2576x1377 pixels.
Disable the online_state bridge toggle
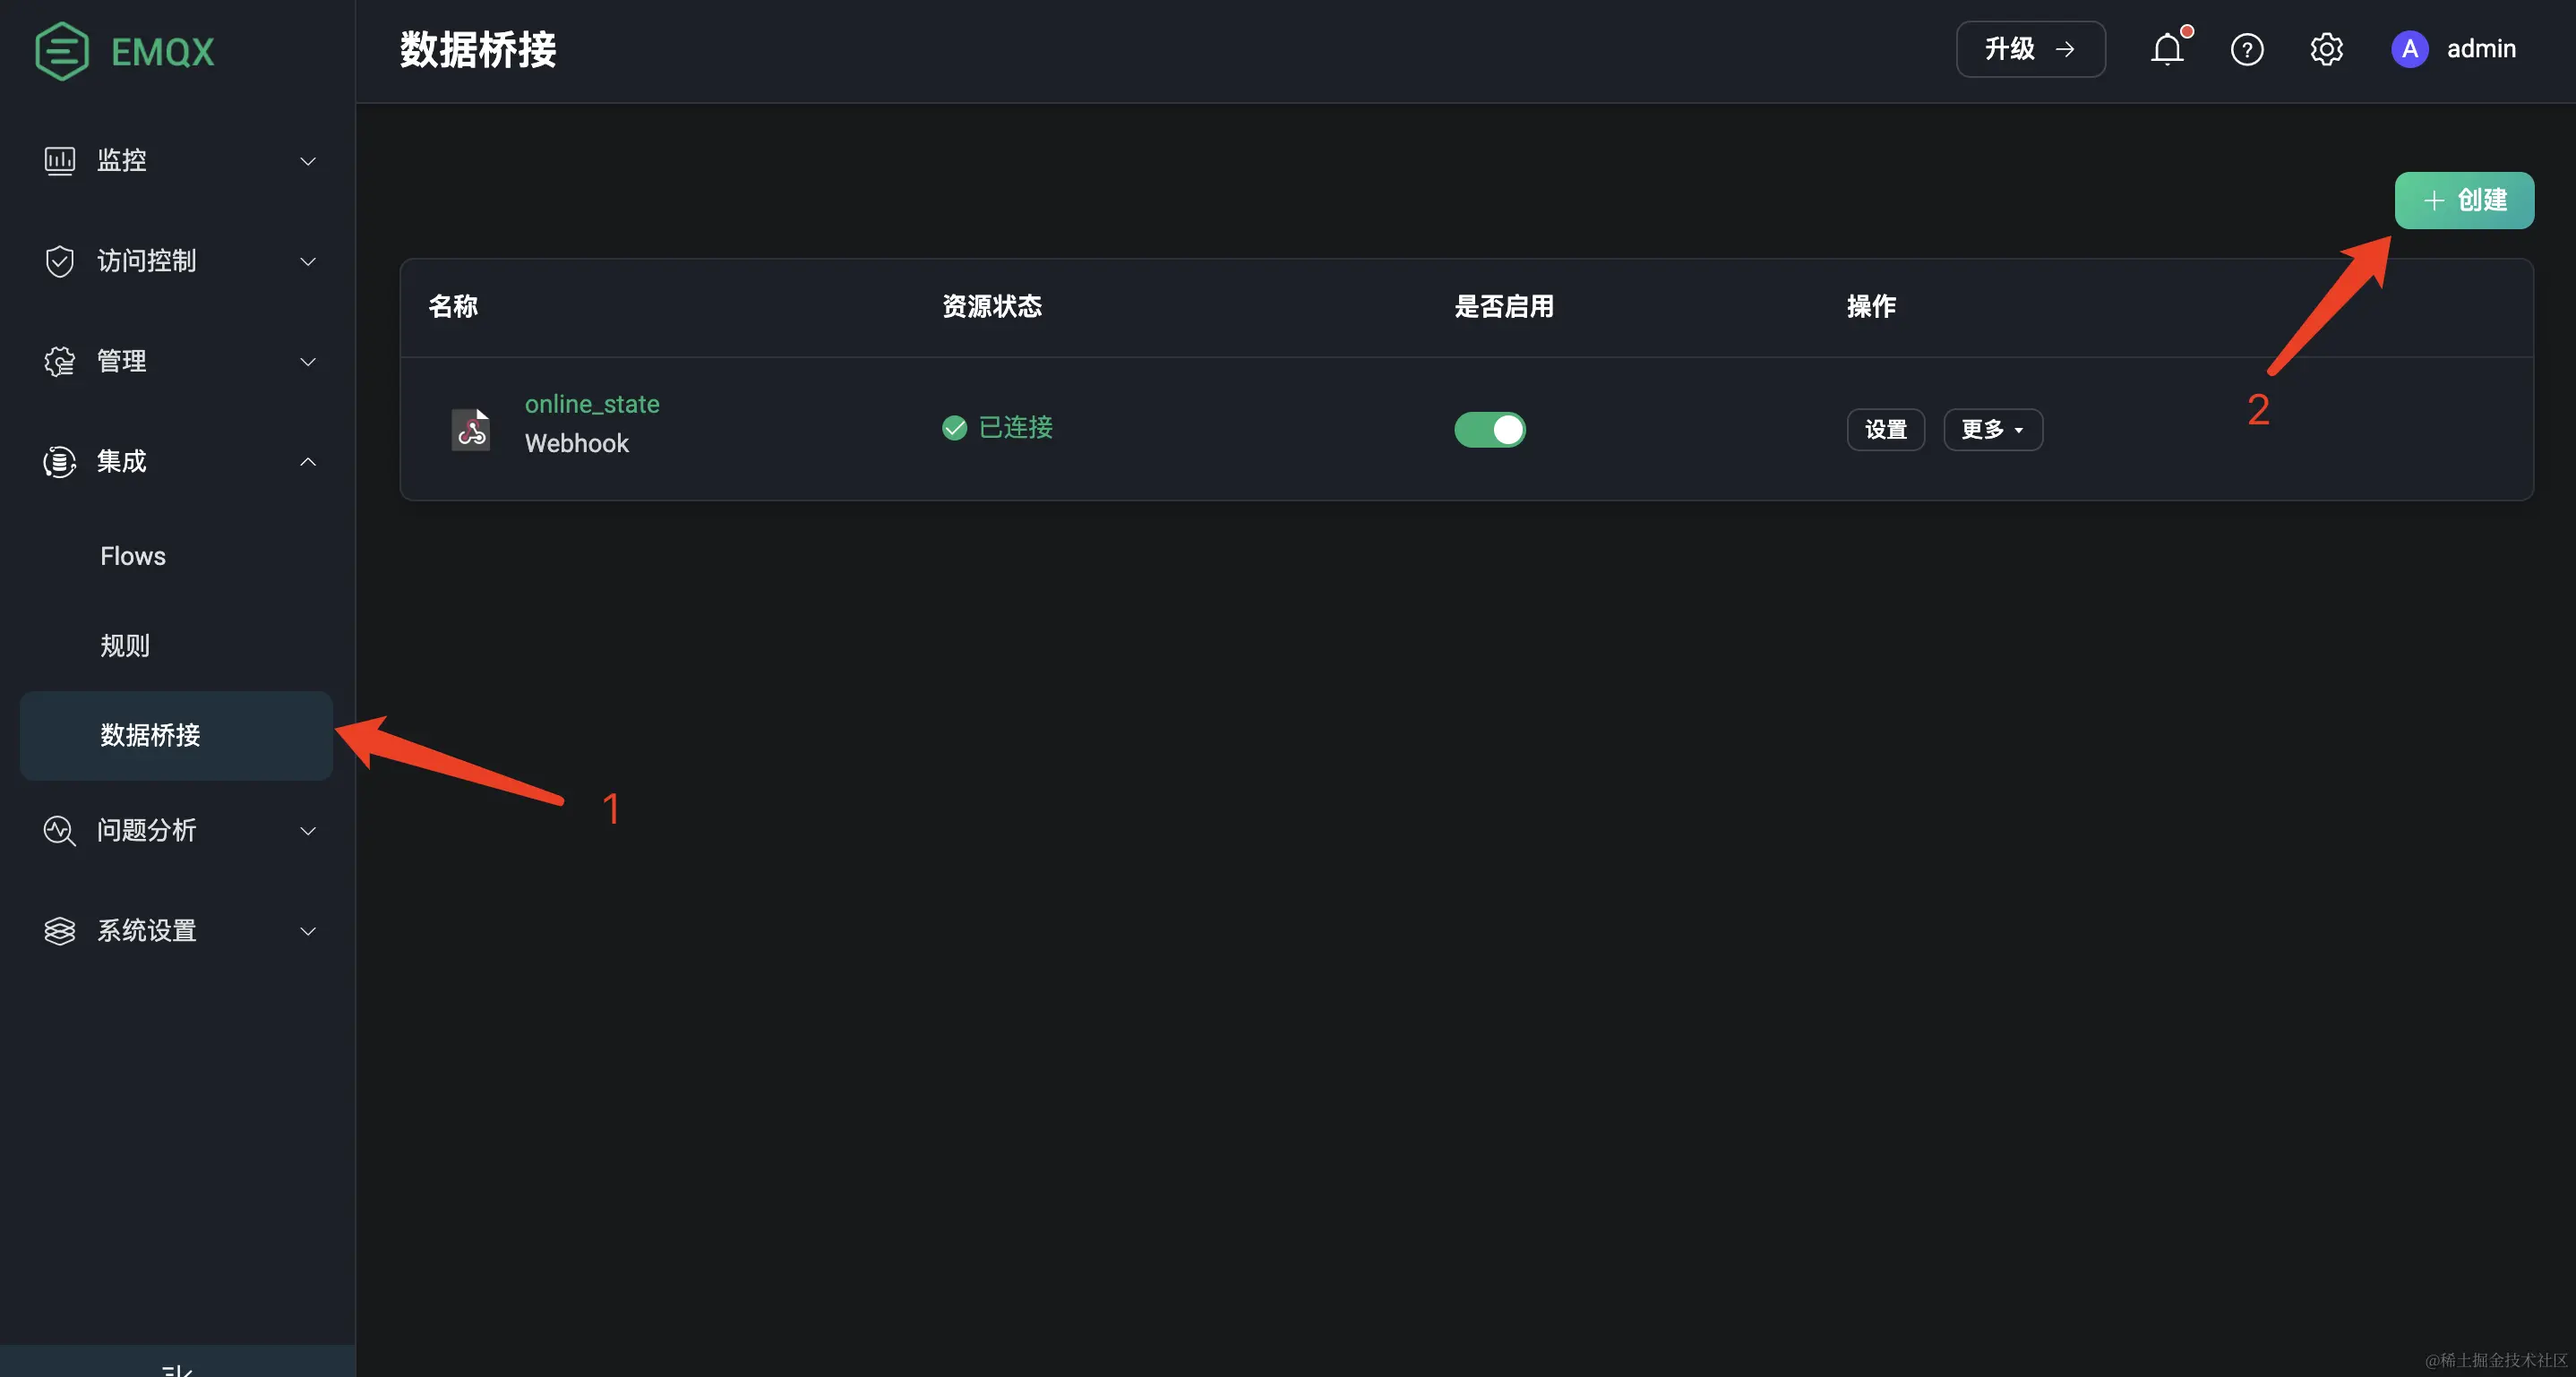click(1489, 430)
